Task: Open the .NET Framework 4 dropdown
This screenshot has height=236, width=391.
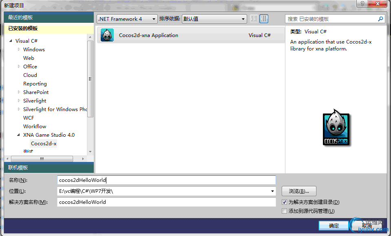Action: (154, 18)
